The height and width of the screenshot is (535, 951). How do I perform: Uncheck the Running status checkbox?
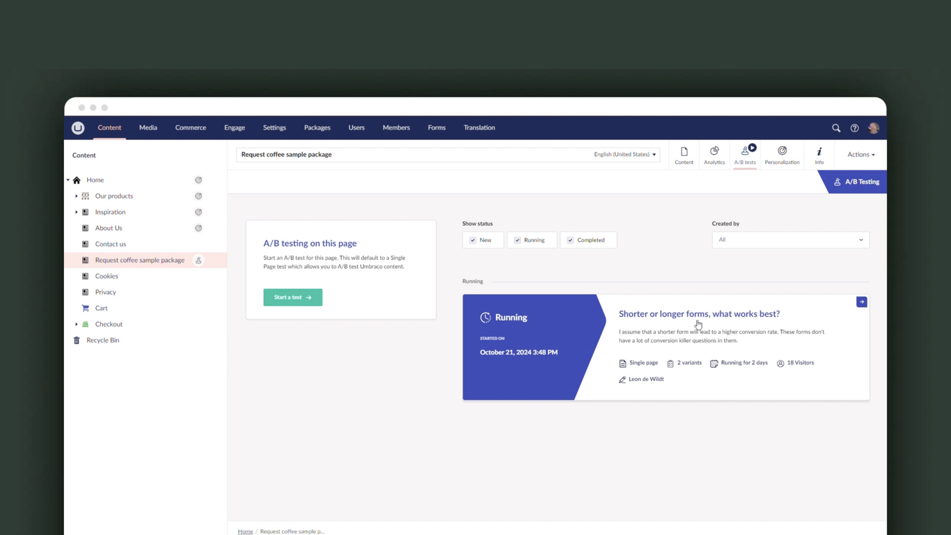tap(517, 240)
